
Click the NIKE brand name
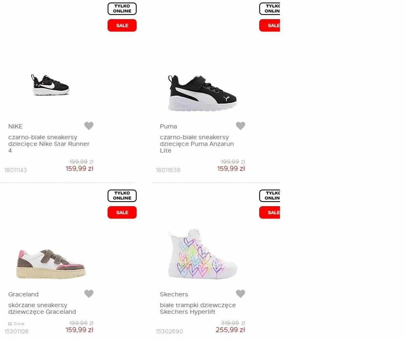(16, 126)
